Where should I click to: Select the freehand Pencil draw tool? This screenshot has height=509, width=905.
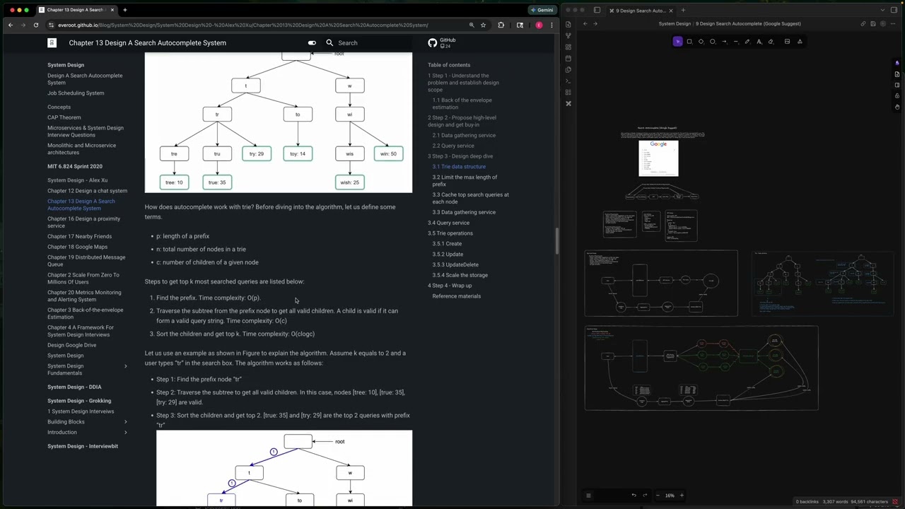747,42
